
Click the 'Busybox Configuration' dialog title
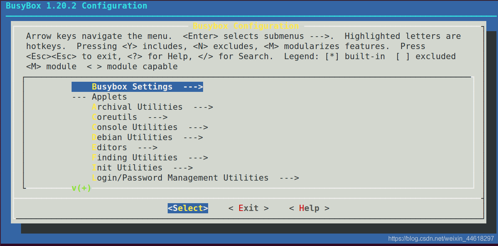246,26
